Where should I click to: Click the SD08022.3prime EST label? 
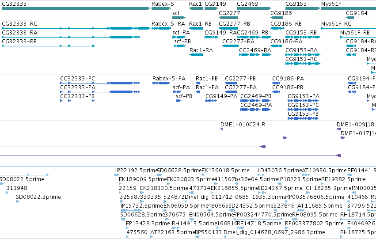(38, 197)
